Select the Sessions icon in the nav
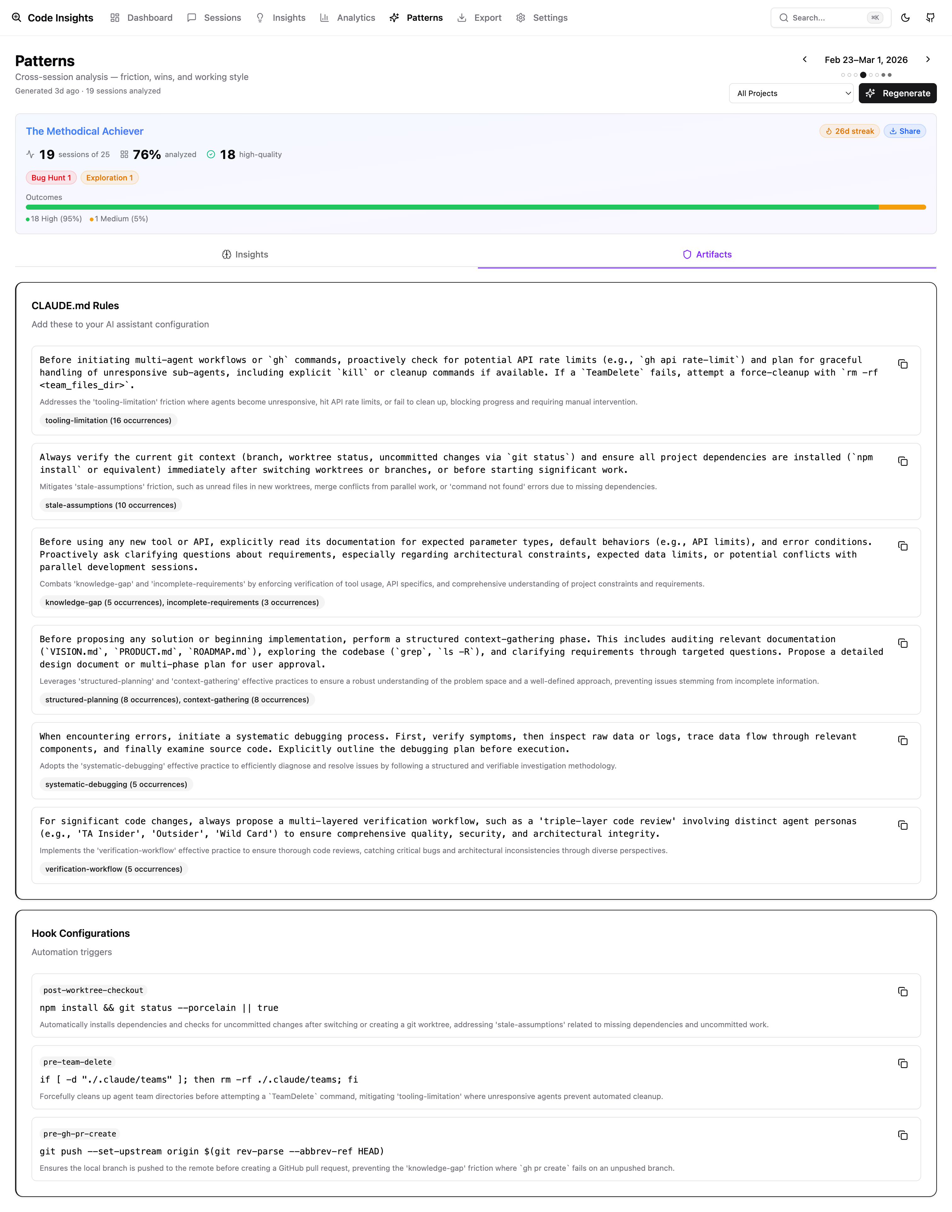This screenshot has height=1212, width=952. (x=191, y=17)
